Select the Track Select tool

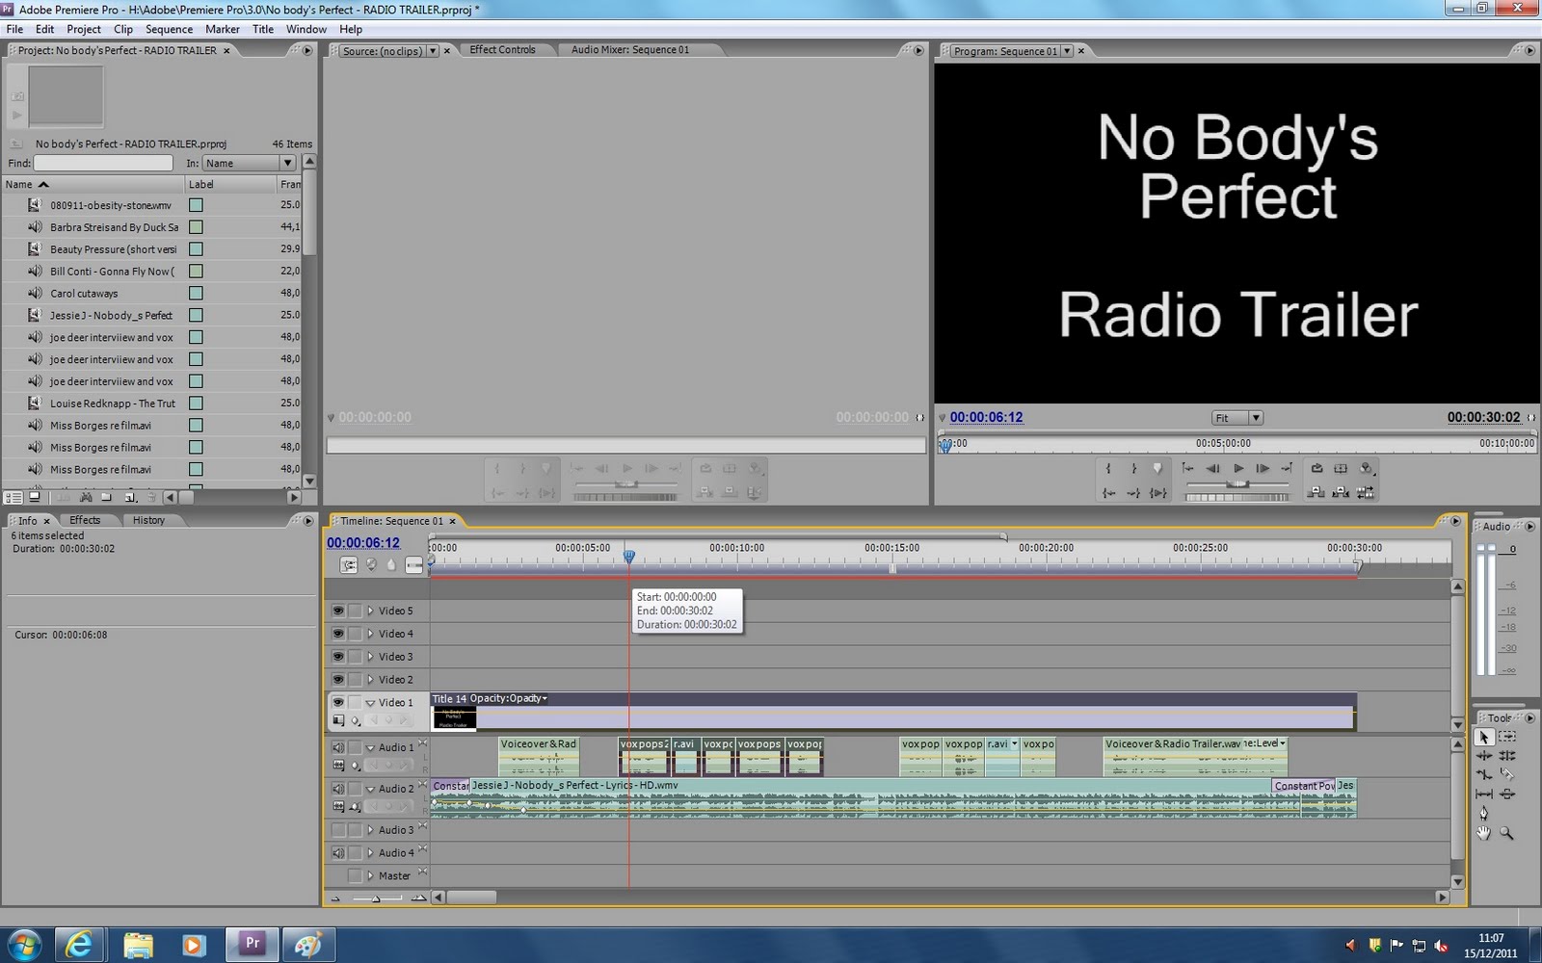coord(1507,737)
